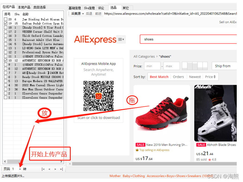This screenshot has height=182, width=243.
Task: Sort by Best Match
Action: (159, 77)
